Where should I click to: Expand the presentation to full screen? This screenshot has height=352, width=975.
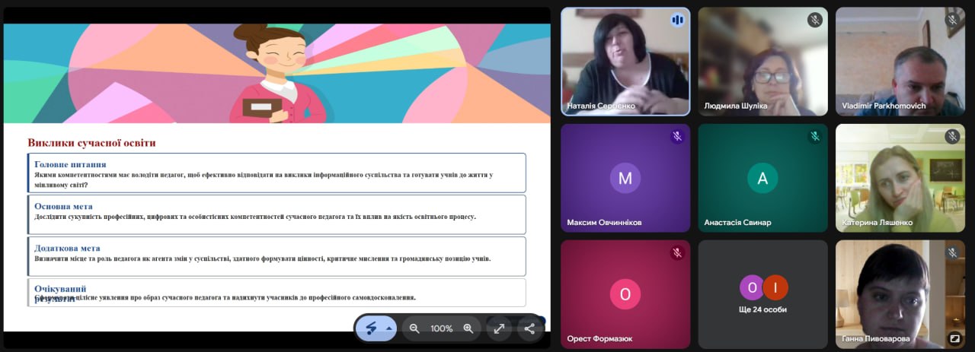tap(499, 328)
